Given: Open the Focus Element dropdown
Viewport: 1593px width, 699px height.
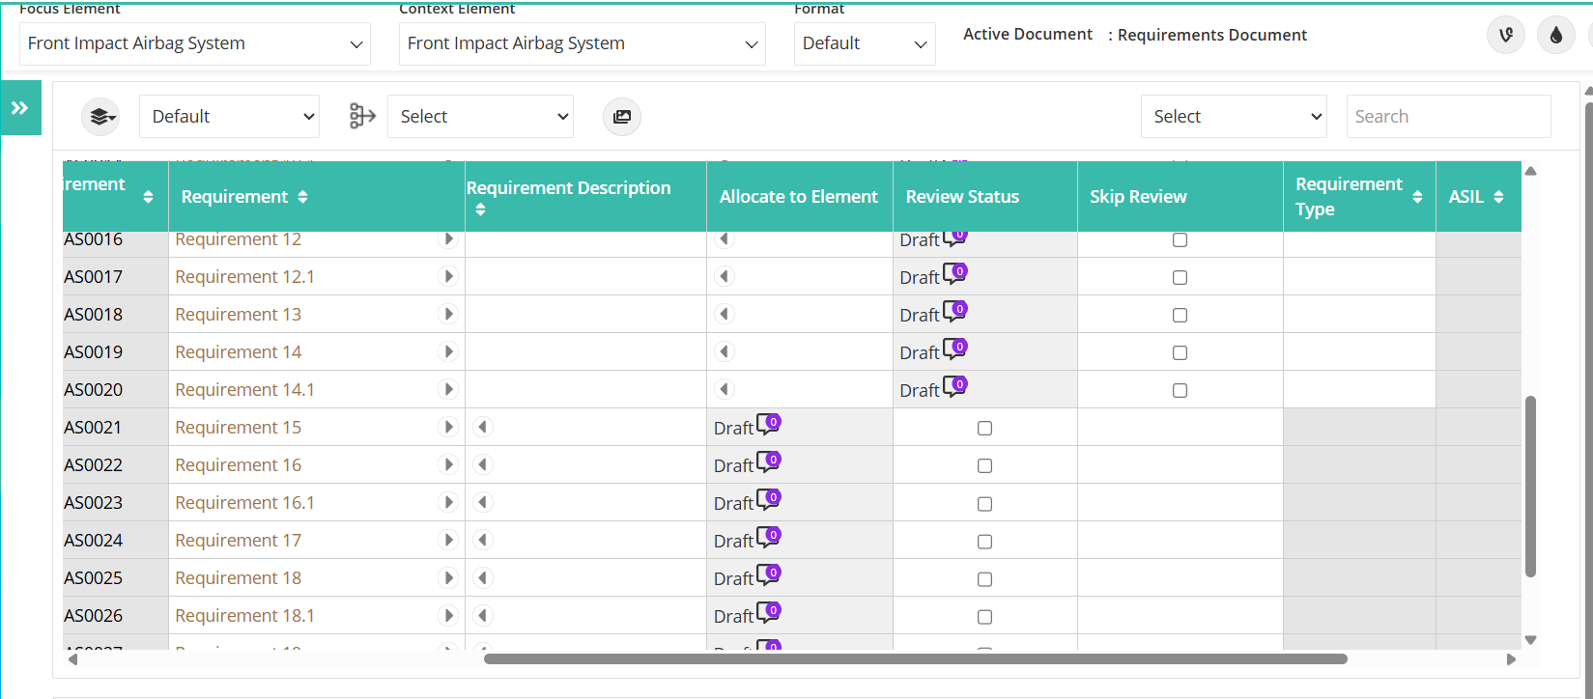Looking at the screenshot, I should (195, 43).
